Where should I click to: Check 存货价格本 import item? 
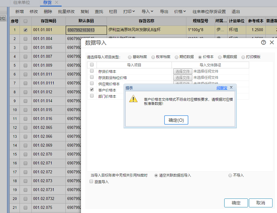point(92,71)
